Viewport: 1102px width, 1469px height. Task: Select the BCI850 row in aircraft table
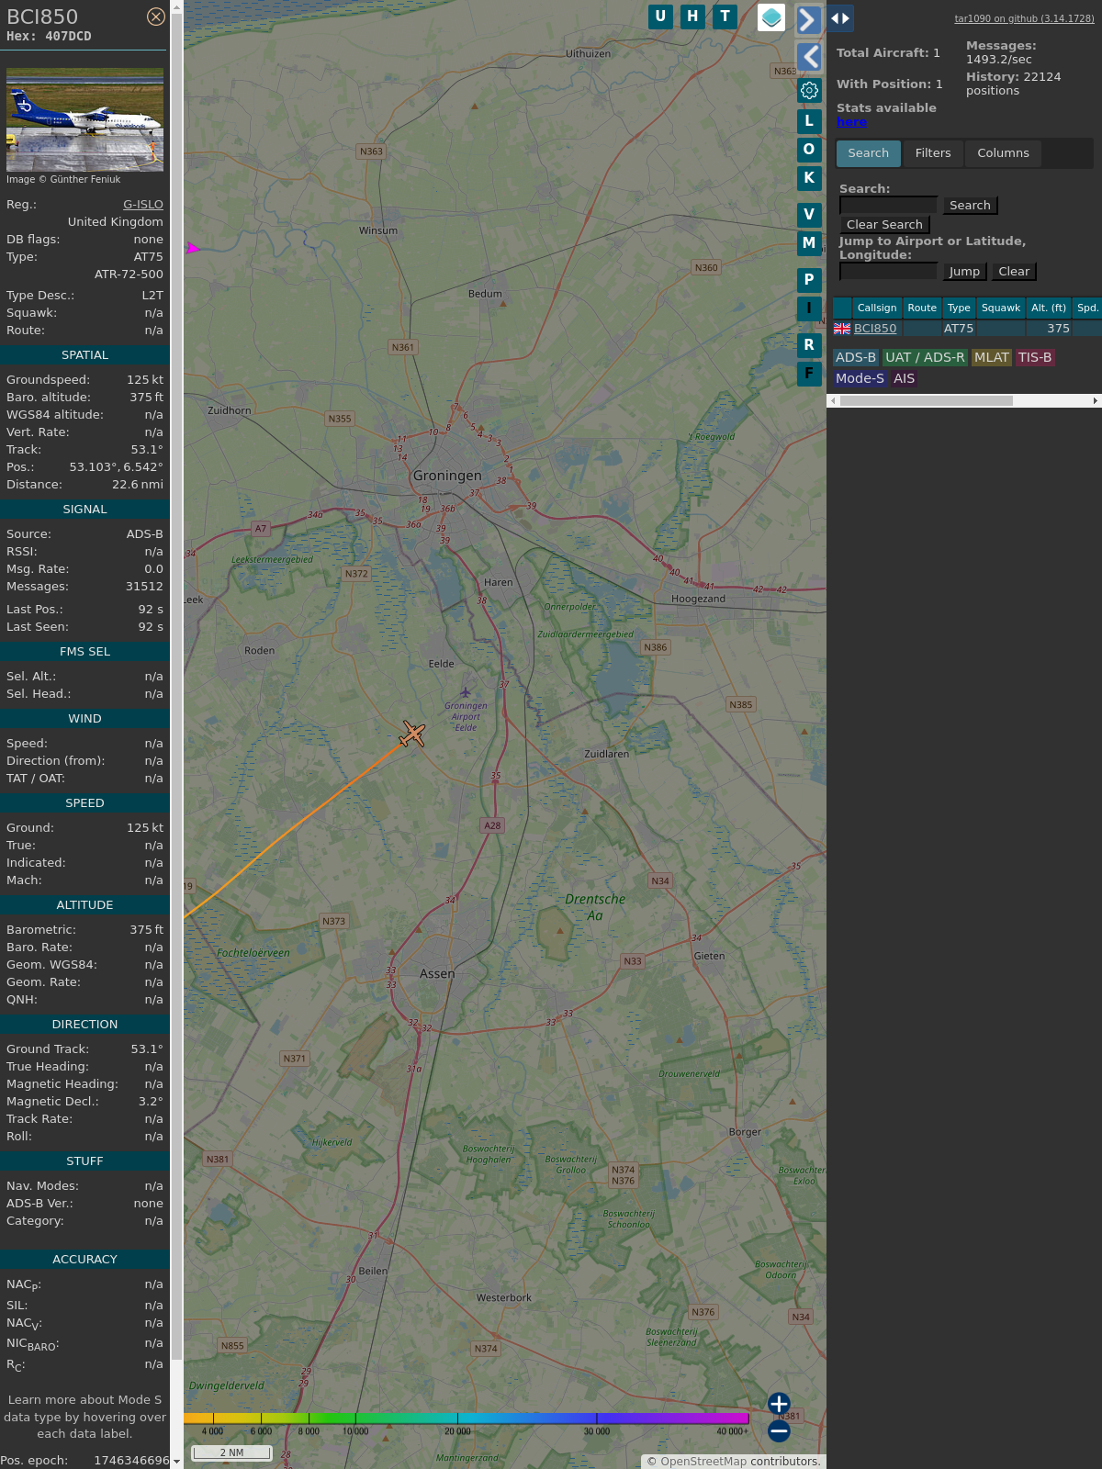(x=967, y=329)
